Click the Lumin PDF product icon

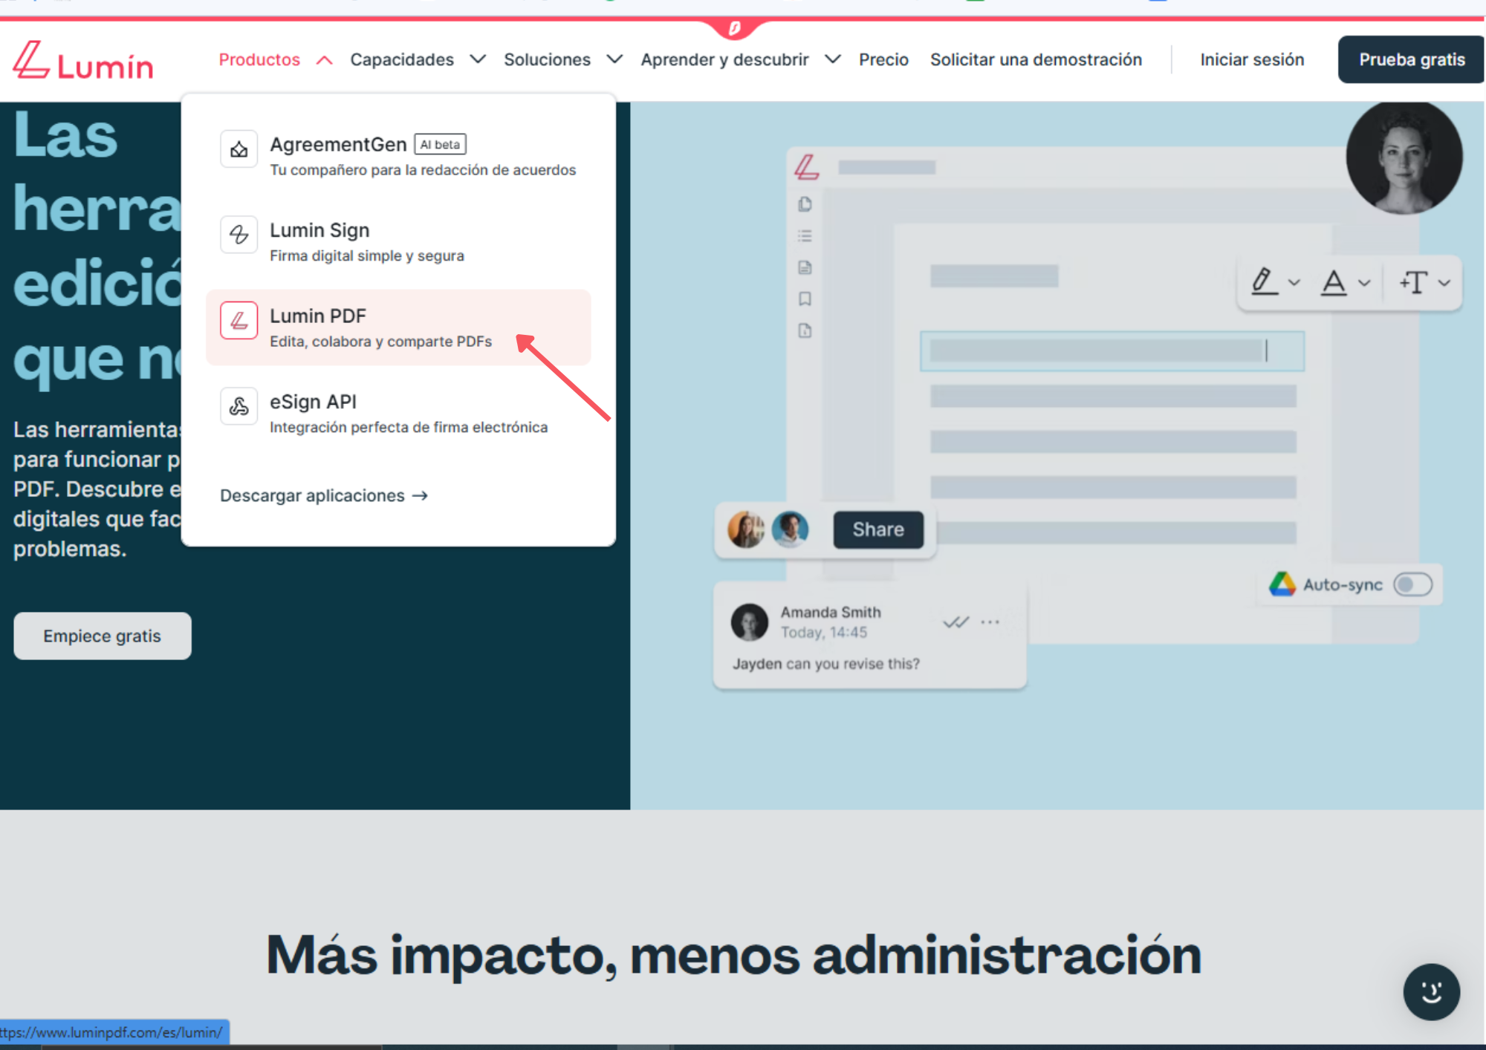239,321
